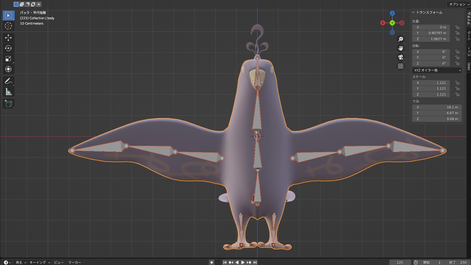Screen dimensions: 471x265
Task: Choose the Move tool
Action: (8, 38)
